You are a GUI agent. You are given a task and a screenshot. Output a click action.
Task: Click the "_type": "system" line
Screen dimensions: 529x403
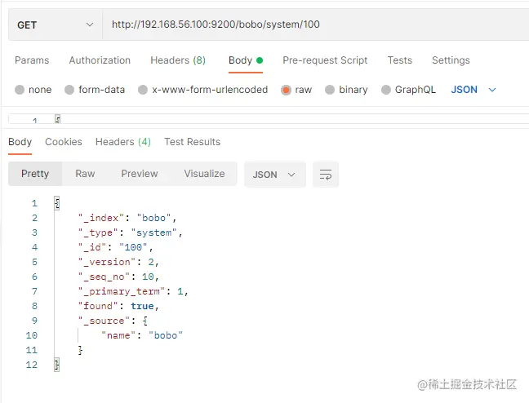[131, 232]
